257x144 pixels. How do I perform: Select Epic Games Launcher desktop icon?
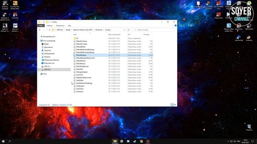[208, 5]
